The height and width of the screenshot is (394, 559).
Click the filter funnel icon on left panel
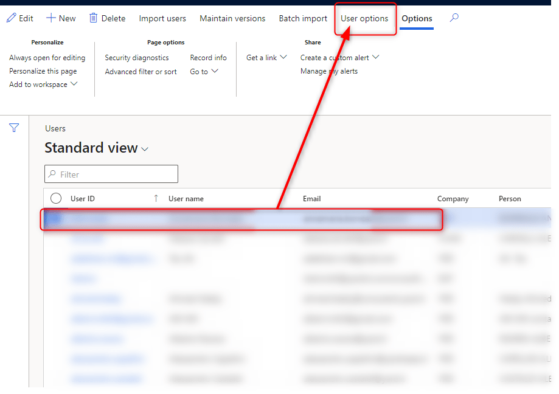tap(13, 128)
